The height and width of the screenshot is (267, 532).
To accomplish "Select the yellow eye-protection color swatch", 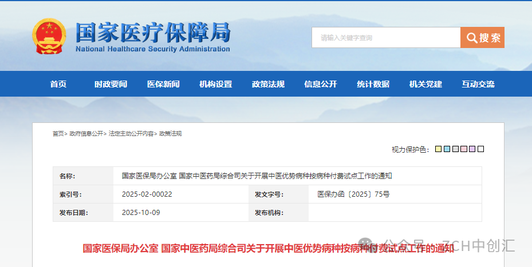I will pos(438,149).
